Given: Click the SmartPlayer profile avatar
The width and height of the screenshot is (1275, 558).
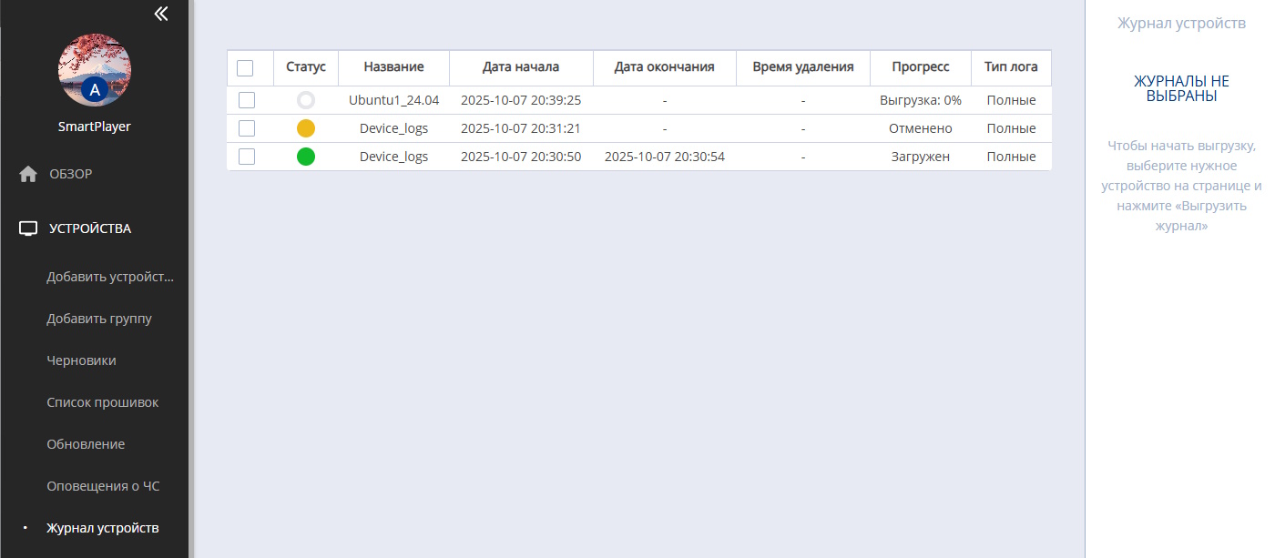Looking at the screenshot, I should pyautogui.click(x=95, y=70).
